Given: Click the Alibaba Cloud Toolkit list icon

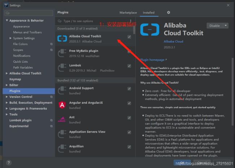Looking at the screenshot, I should click(x=62, y=39).
